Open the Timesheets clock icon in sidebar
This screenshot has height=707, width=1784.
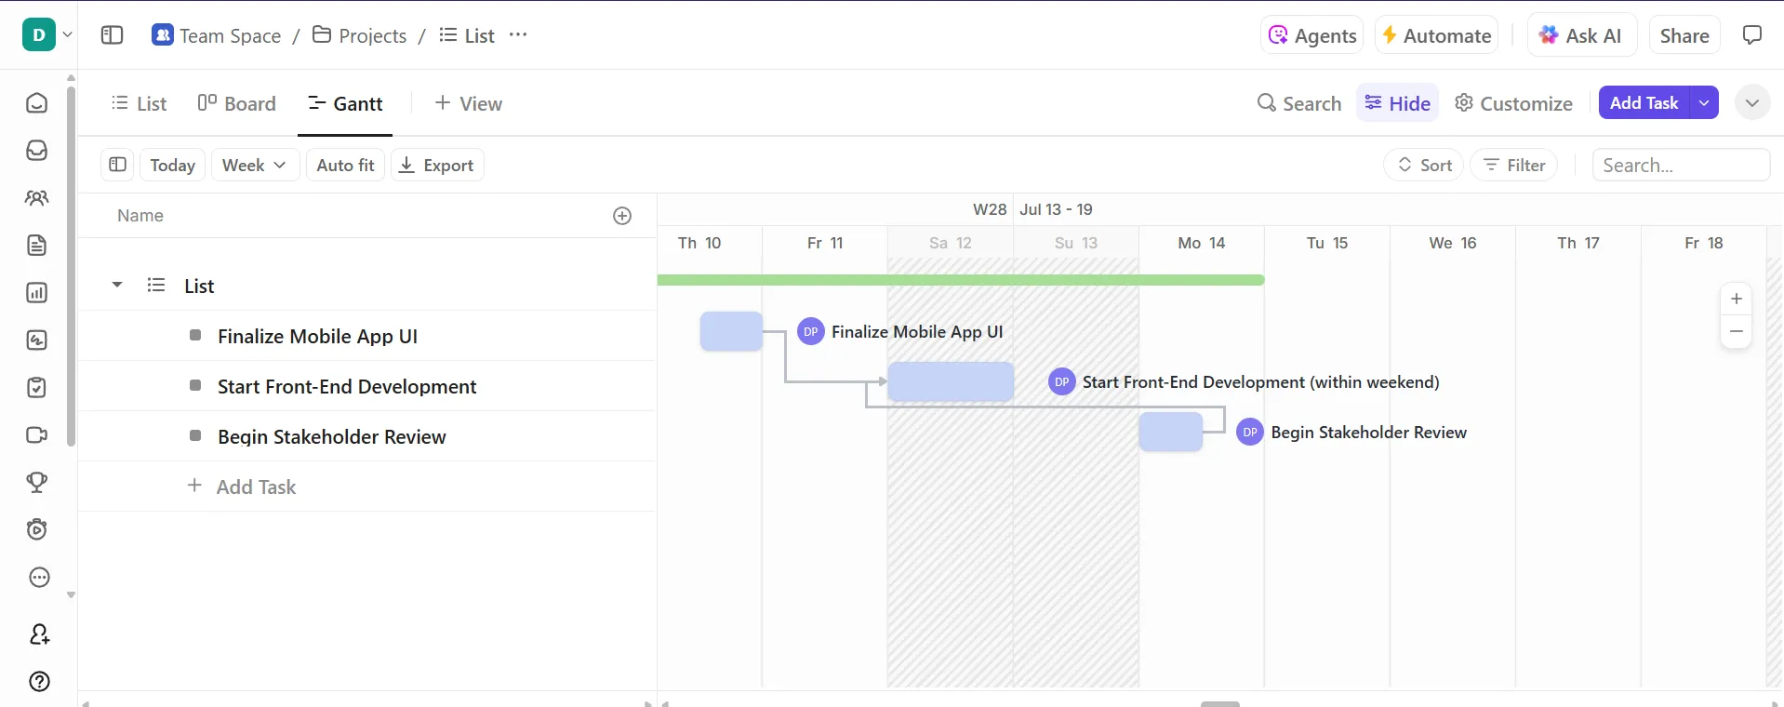click(x=37, y=530)
